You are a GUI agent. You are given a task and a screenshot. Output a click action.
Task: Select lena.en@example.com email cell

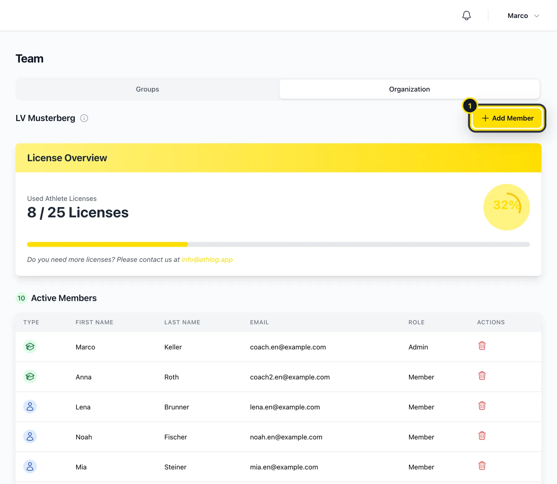(285, 407)
